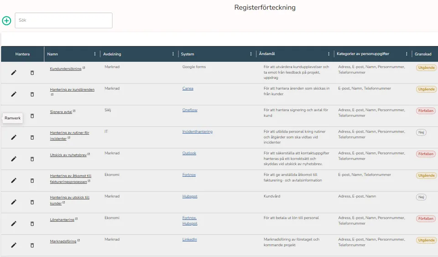Click the green plus add-record icon
The image size is (438, 257).
pos(6,21)
